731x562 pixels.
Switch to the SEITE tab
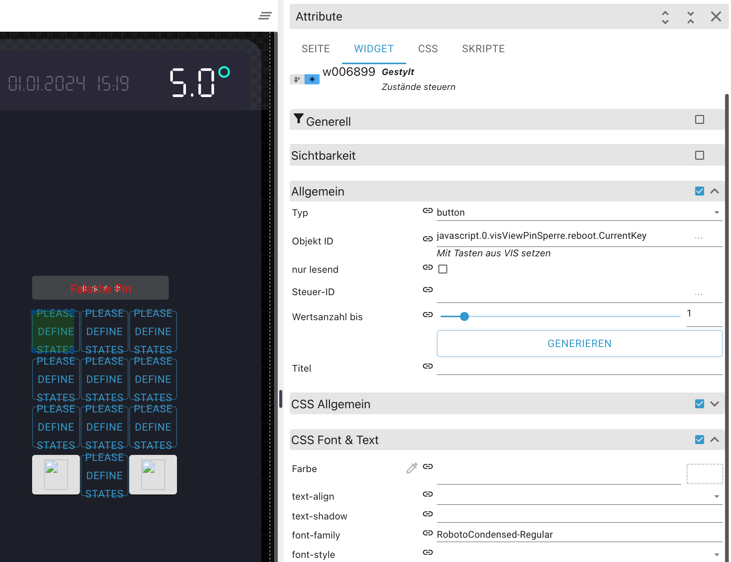pos(316,49)
